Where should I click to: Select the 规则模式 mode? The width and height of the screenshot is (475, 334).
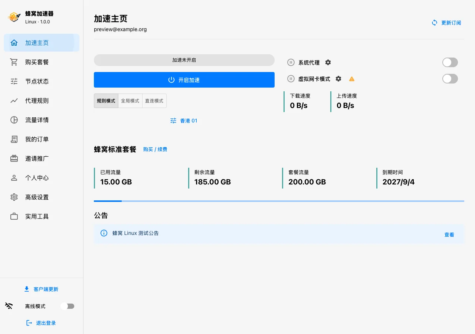tap(106, 101)
